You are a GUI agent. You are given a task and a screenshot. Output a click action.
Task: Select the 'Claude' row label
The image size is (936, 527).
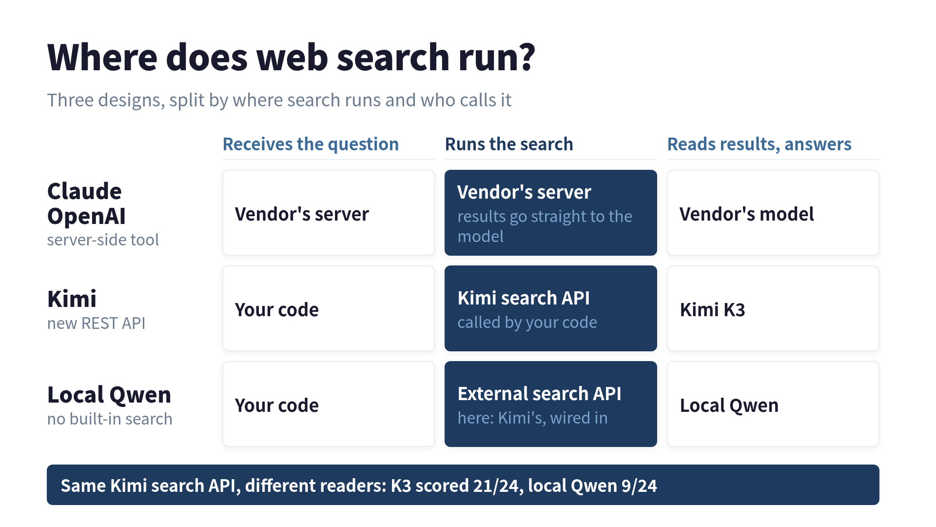[84, 191]
